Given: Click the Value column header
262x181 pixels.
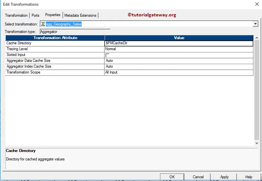Looking at the screenshot, I should pos(179,38).
